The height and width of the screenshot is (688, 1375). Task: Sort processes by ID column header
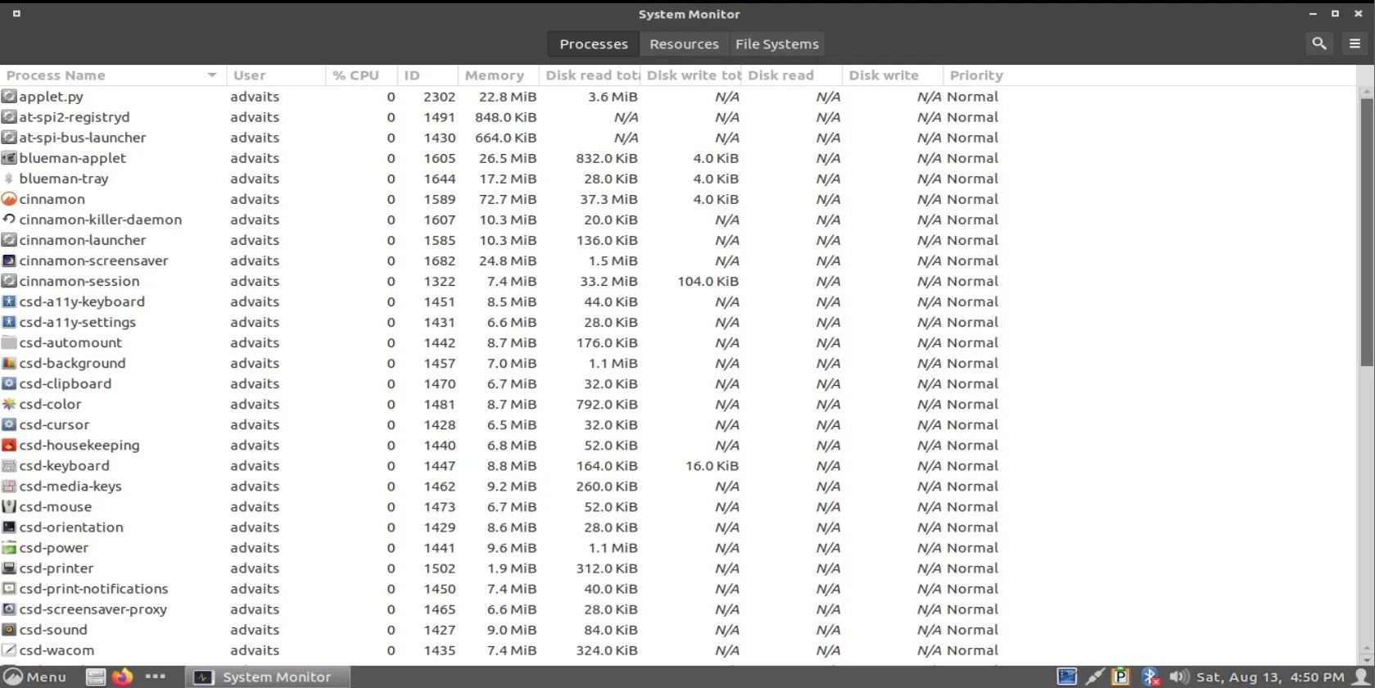click(x=427, y=75)
